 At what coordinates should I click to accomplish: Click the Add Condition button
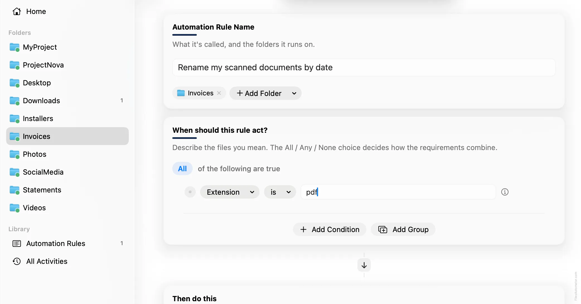click(330, 230)
